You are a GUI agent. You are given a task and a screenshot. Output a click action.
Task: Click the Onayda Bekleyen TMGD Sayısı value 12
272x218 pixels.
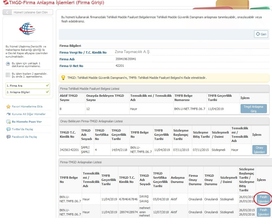tap(88, 109)
